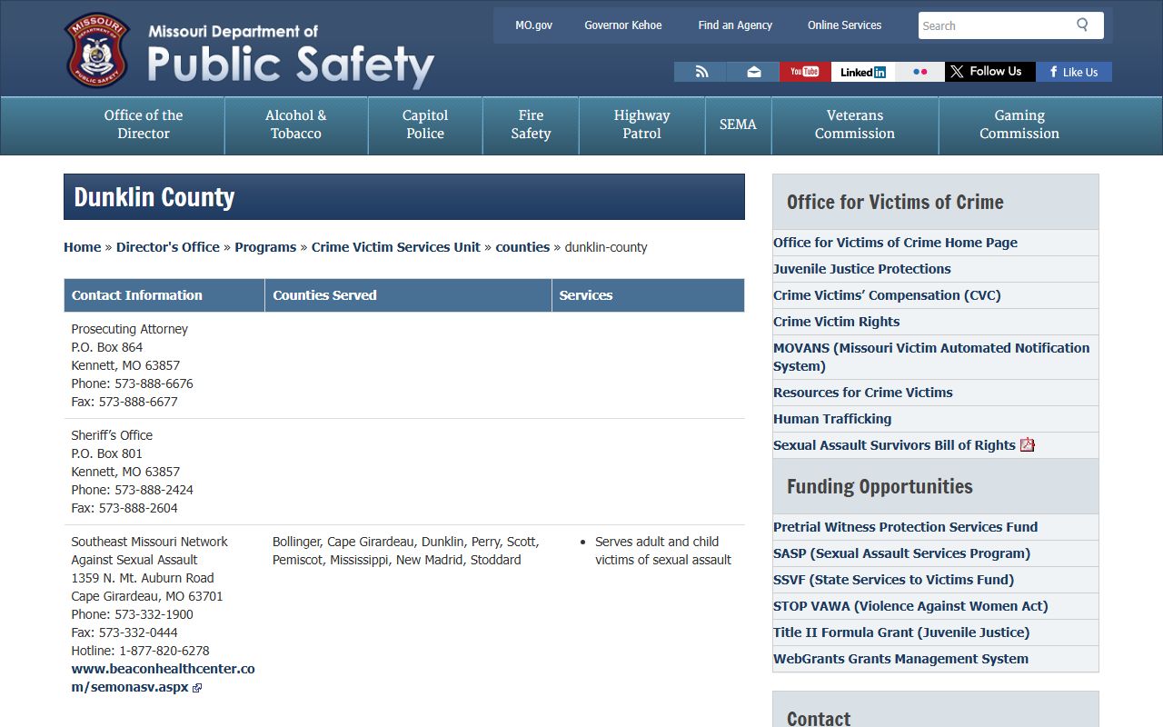Image resolution: width=1163 pixels, height=727 pixels.
Task: Click the X Follow Us button
Action: (989, 72)
